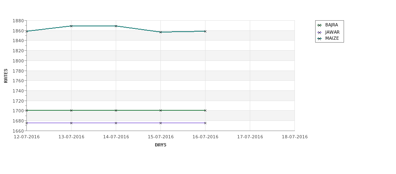Click the RATES axis title
Image resolution: width=396 pixels, height=174 pixels.
tap(6, 76)
